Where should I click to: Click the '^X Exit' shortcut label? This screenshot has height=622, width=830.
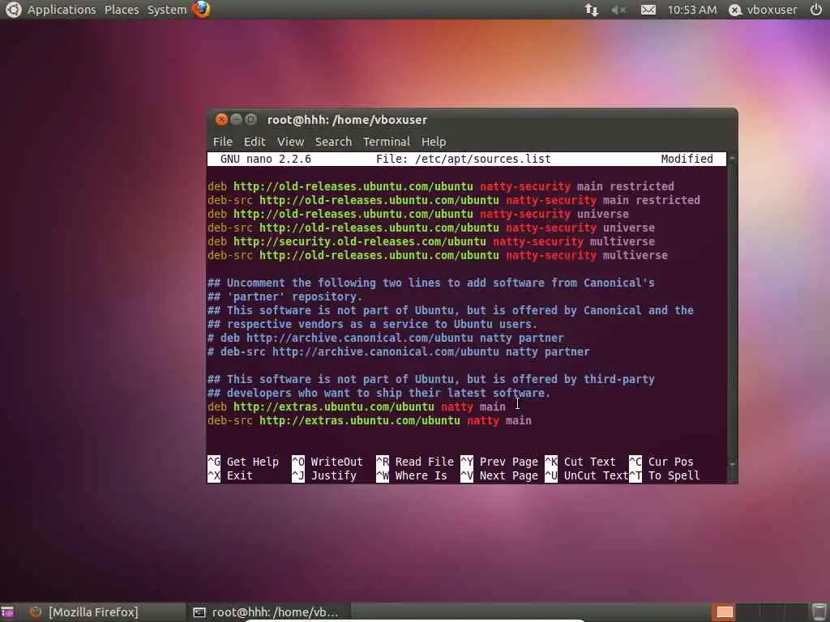(230, 475)
